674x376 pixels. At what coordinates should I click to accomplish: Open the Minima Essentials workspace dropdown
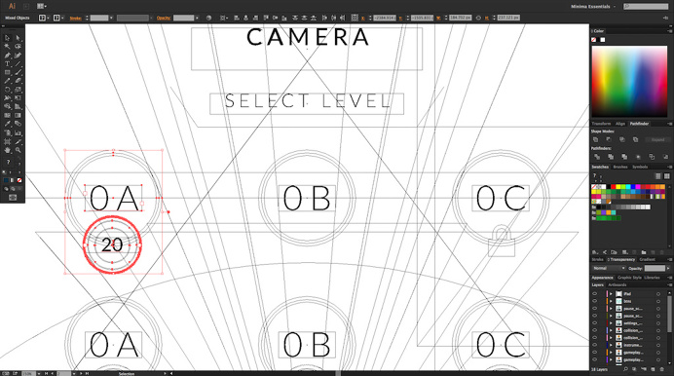point(593,7)
